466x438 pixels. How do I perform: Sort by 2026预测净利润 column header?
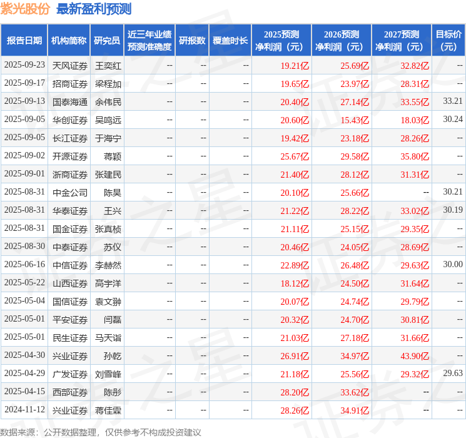point(342,41)
